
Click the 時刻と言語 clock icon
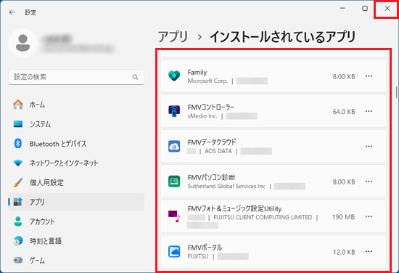point(18,241)
